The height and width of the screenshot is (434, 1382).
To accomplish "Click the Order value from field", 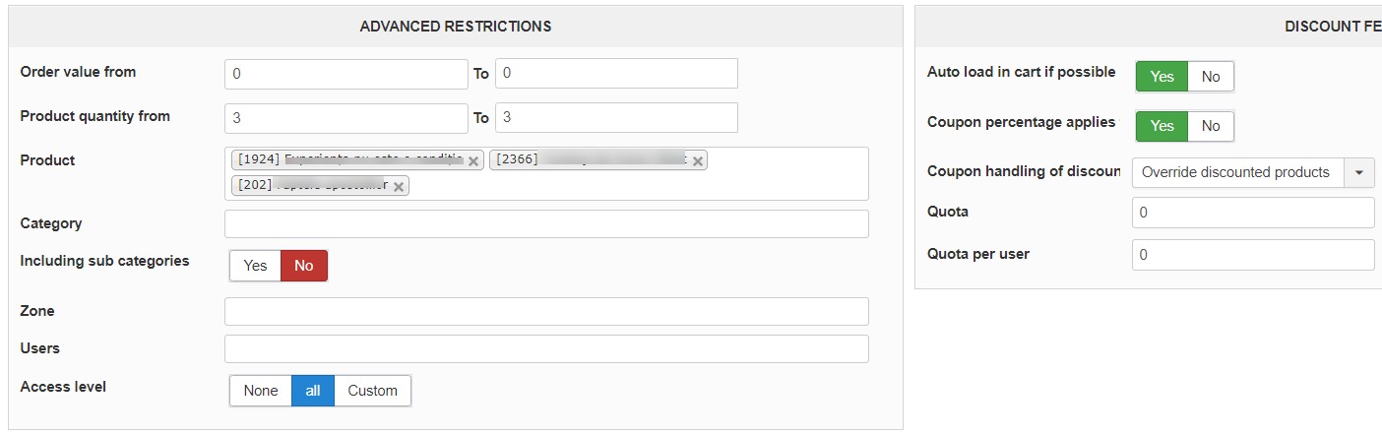I will pyautogui.click(x=345, y=74).
